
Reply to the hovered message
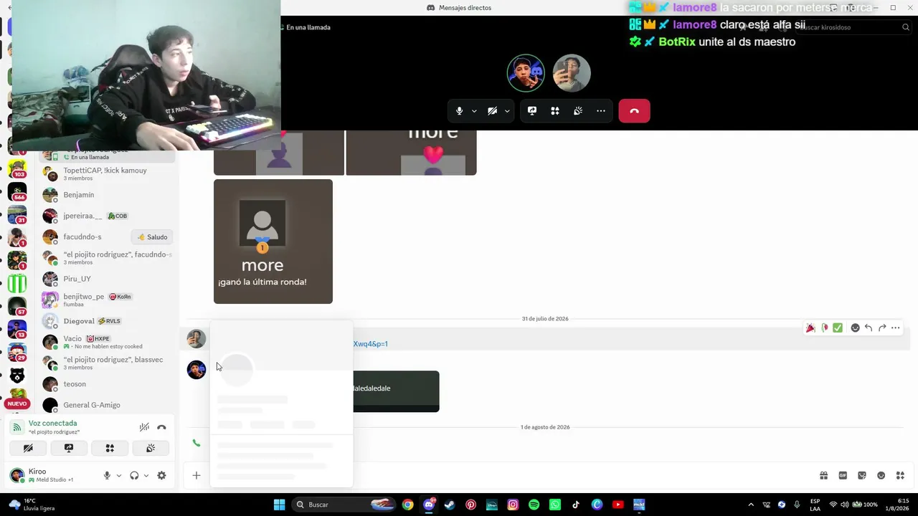tap(869, 328)
